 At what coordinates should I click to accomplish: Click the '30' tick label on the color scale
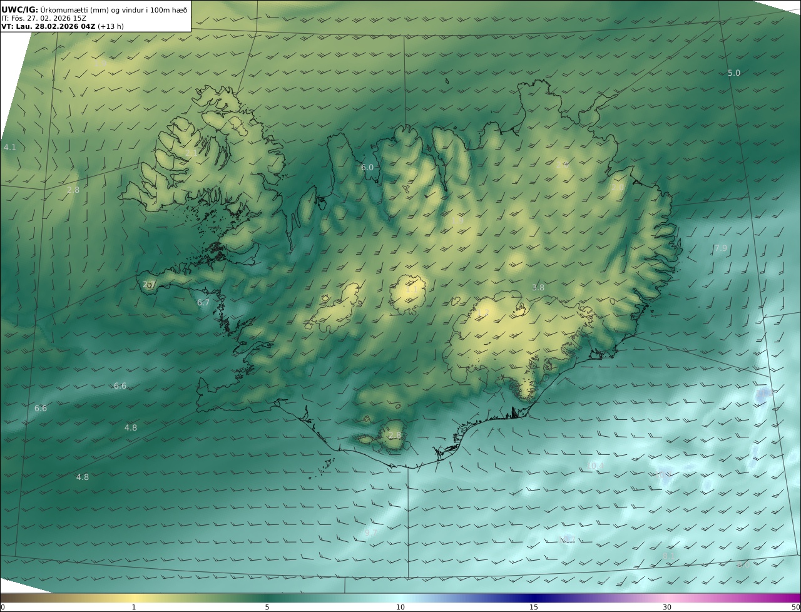click(x=667, y=607)
